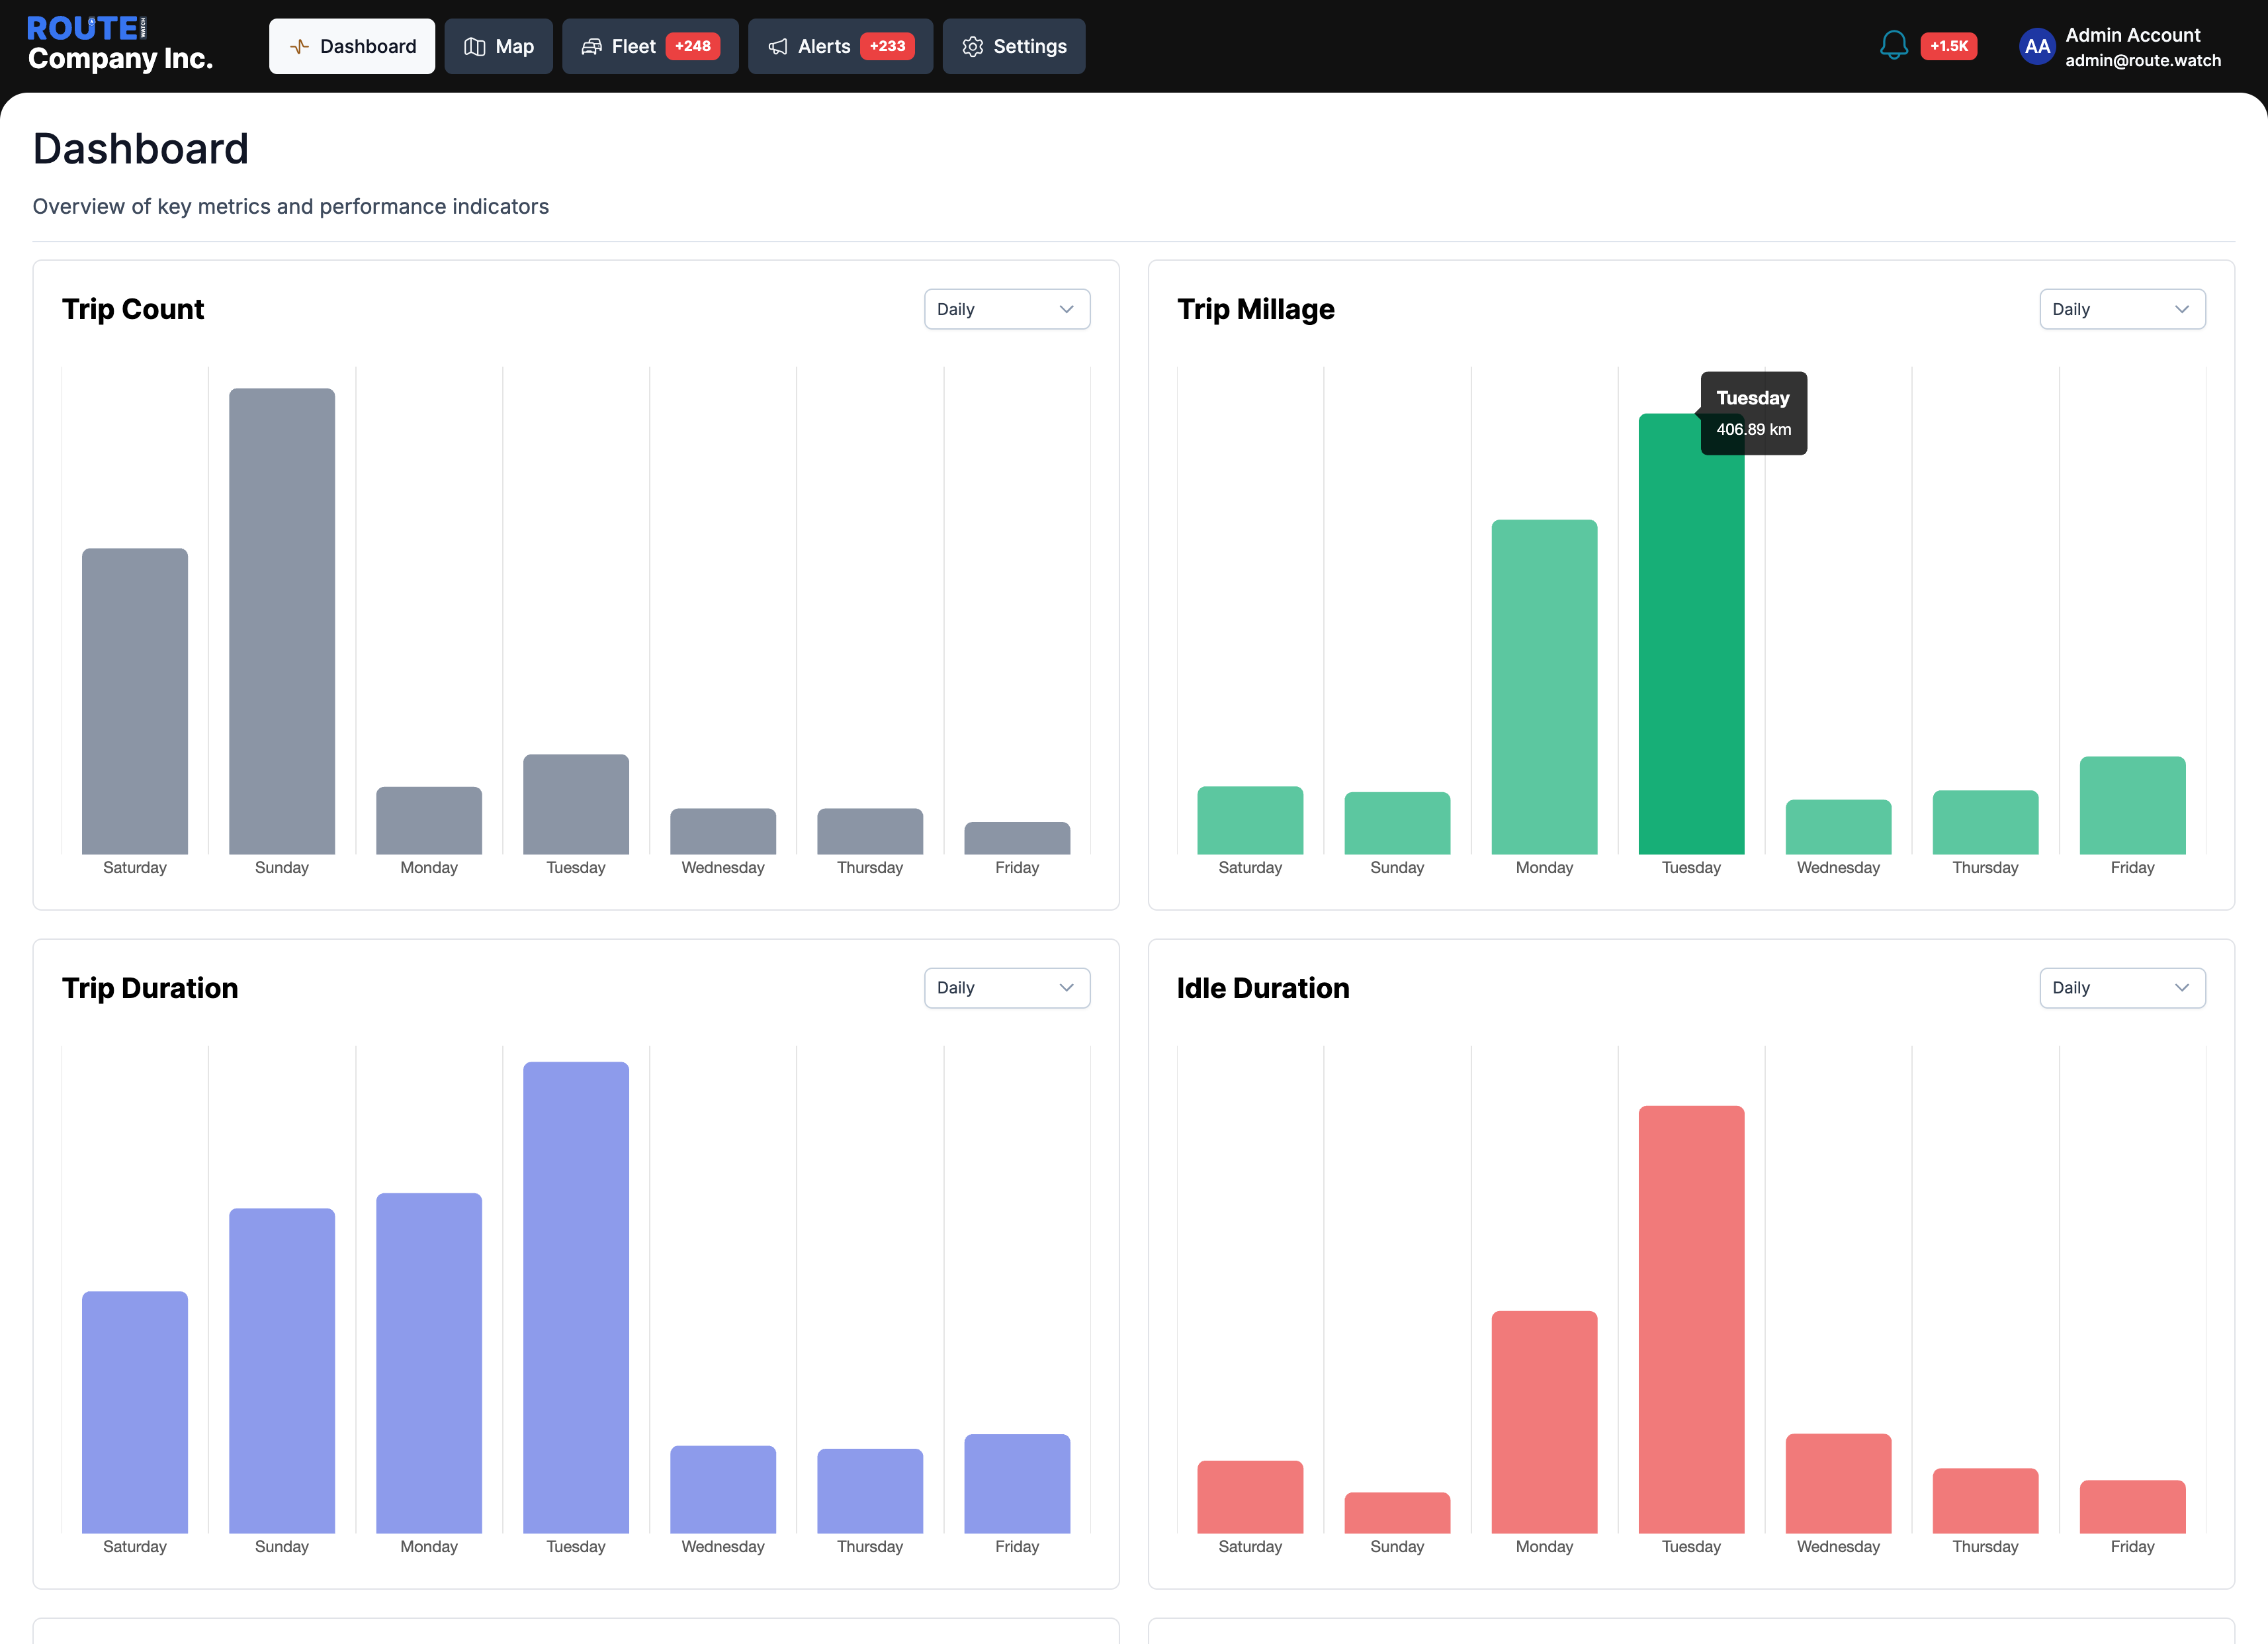Click the +248 Fleet count badge
This screenshot has height=1644, width=2268.
tap(692, 46)
